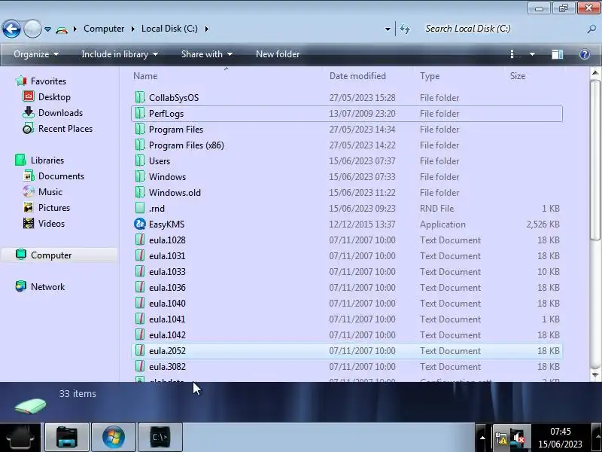This screenshot has width=602, height=452.
Task: Open the view options dropdown arrow
Action: tap(532, 54)
